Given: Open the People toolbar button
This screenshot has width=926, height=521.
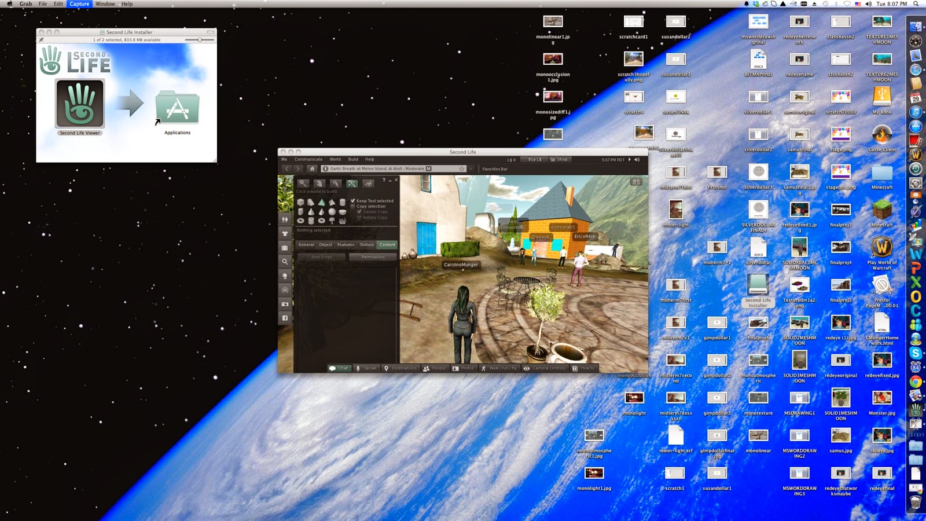Looking at the screenshot, I should point(435,368).
